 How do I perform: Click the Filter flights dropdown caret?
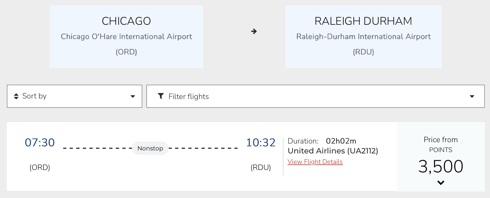(472, 96)
